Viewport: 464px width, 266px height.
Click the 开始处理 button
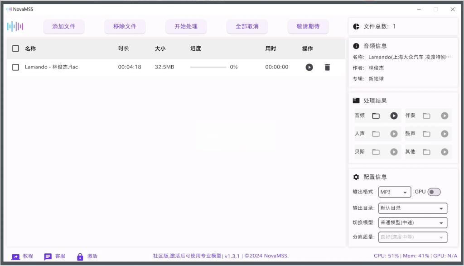(186, 26)
